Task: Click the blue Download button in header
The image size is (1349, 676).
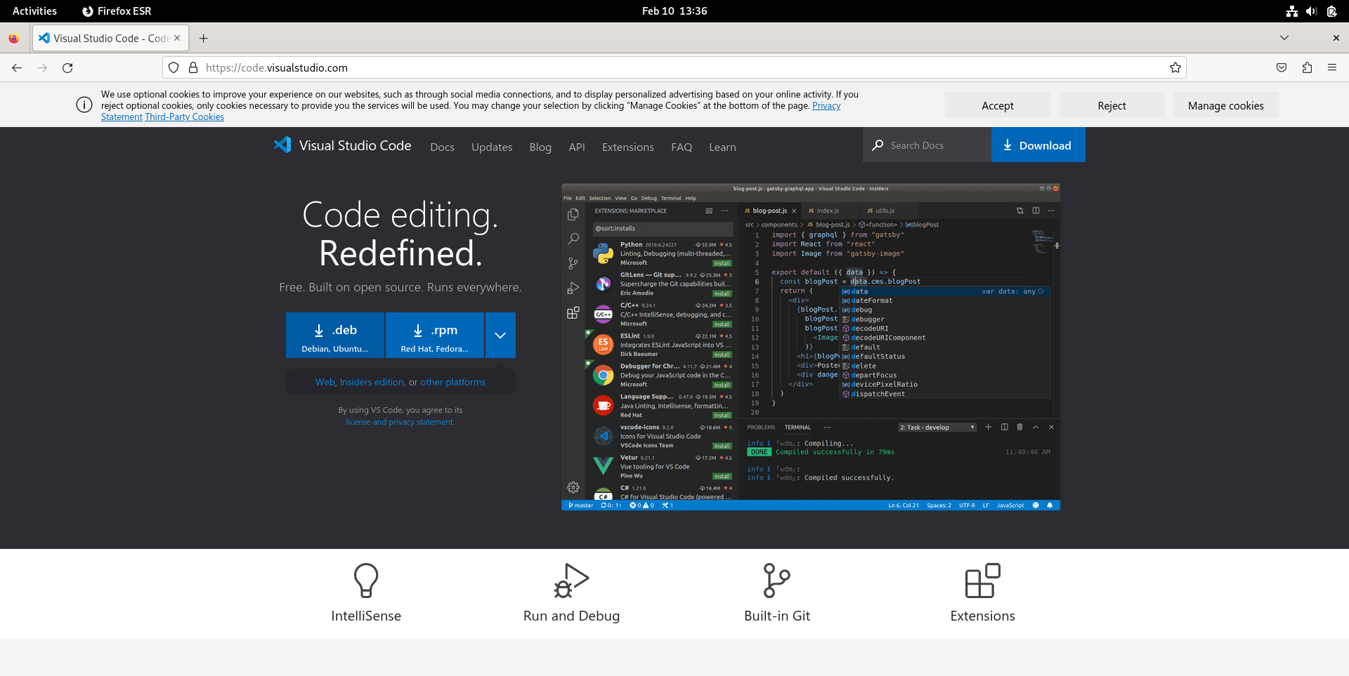Action: pos(1038,145)
